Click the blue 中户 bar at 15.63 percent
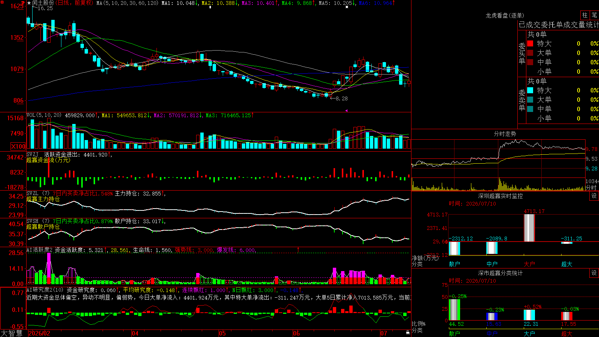 [492, 317]
